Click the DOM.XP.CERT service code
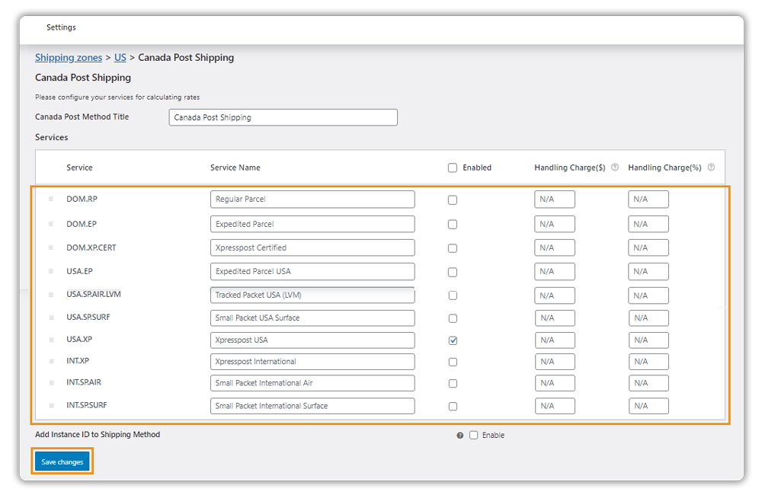The height and width of the screenshot is (498, 762). (x=91, y=247)
